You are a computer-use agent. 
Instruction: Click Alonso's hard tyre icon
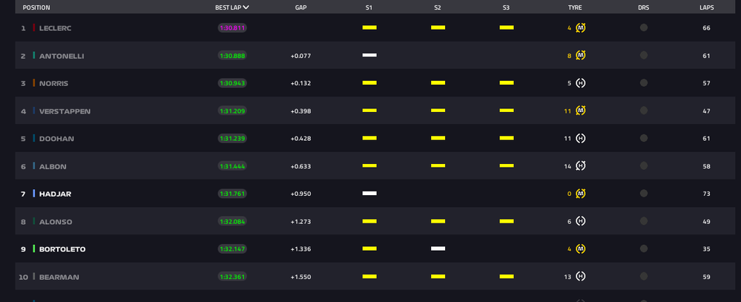[581, 221]
